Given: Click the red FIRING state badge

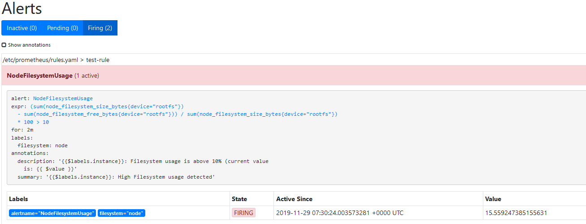Looking at the screenshot, I should pos(243,213).
